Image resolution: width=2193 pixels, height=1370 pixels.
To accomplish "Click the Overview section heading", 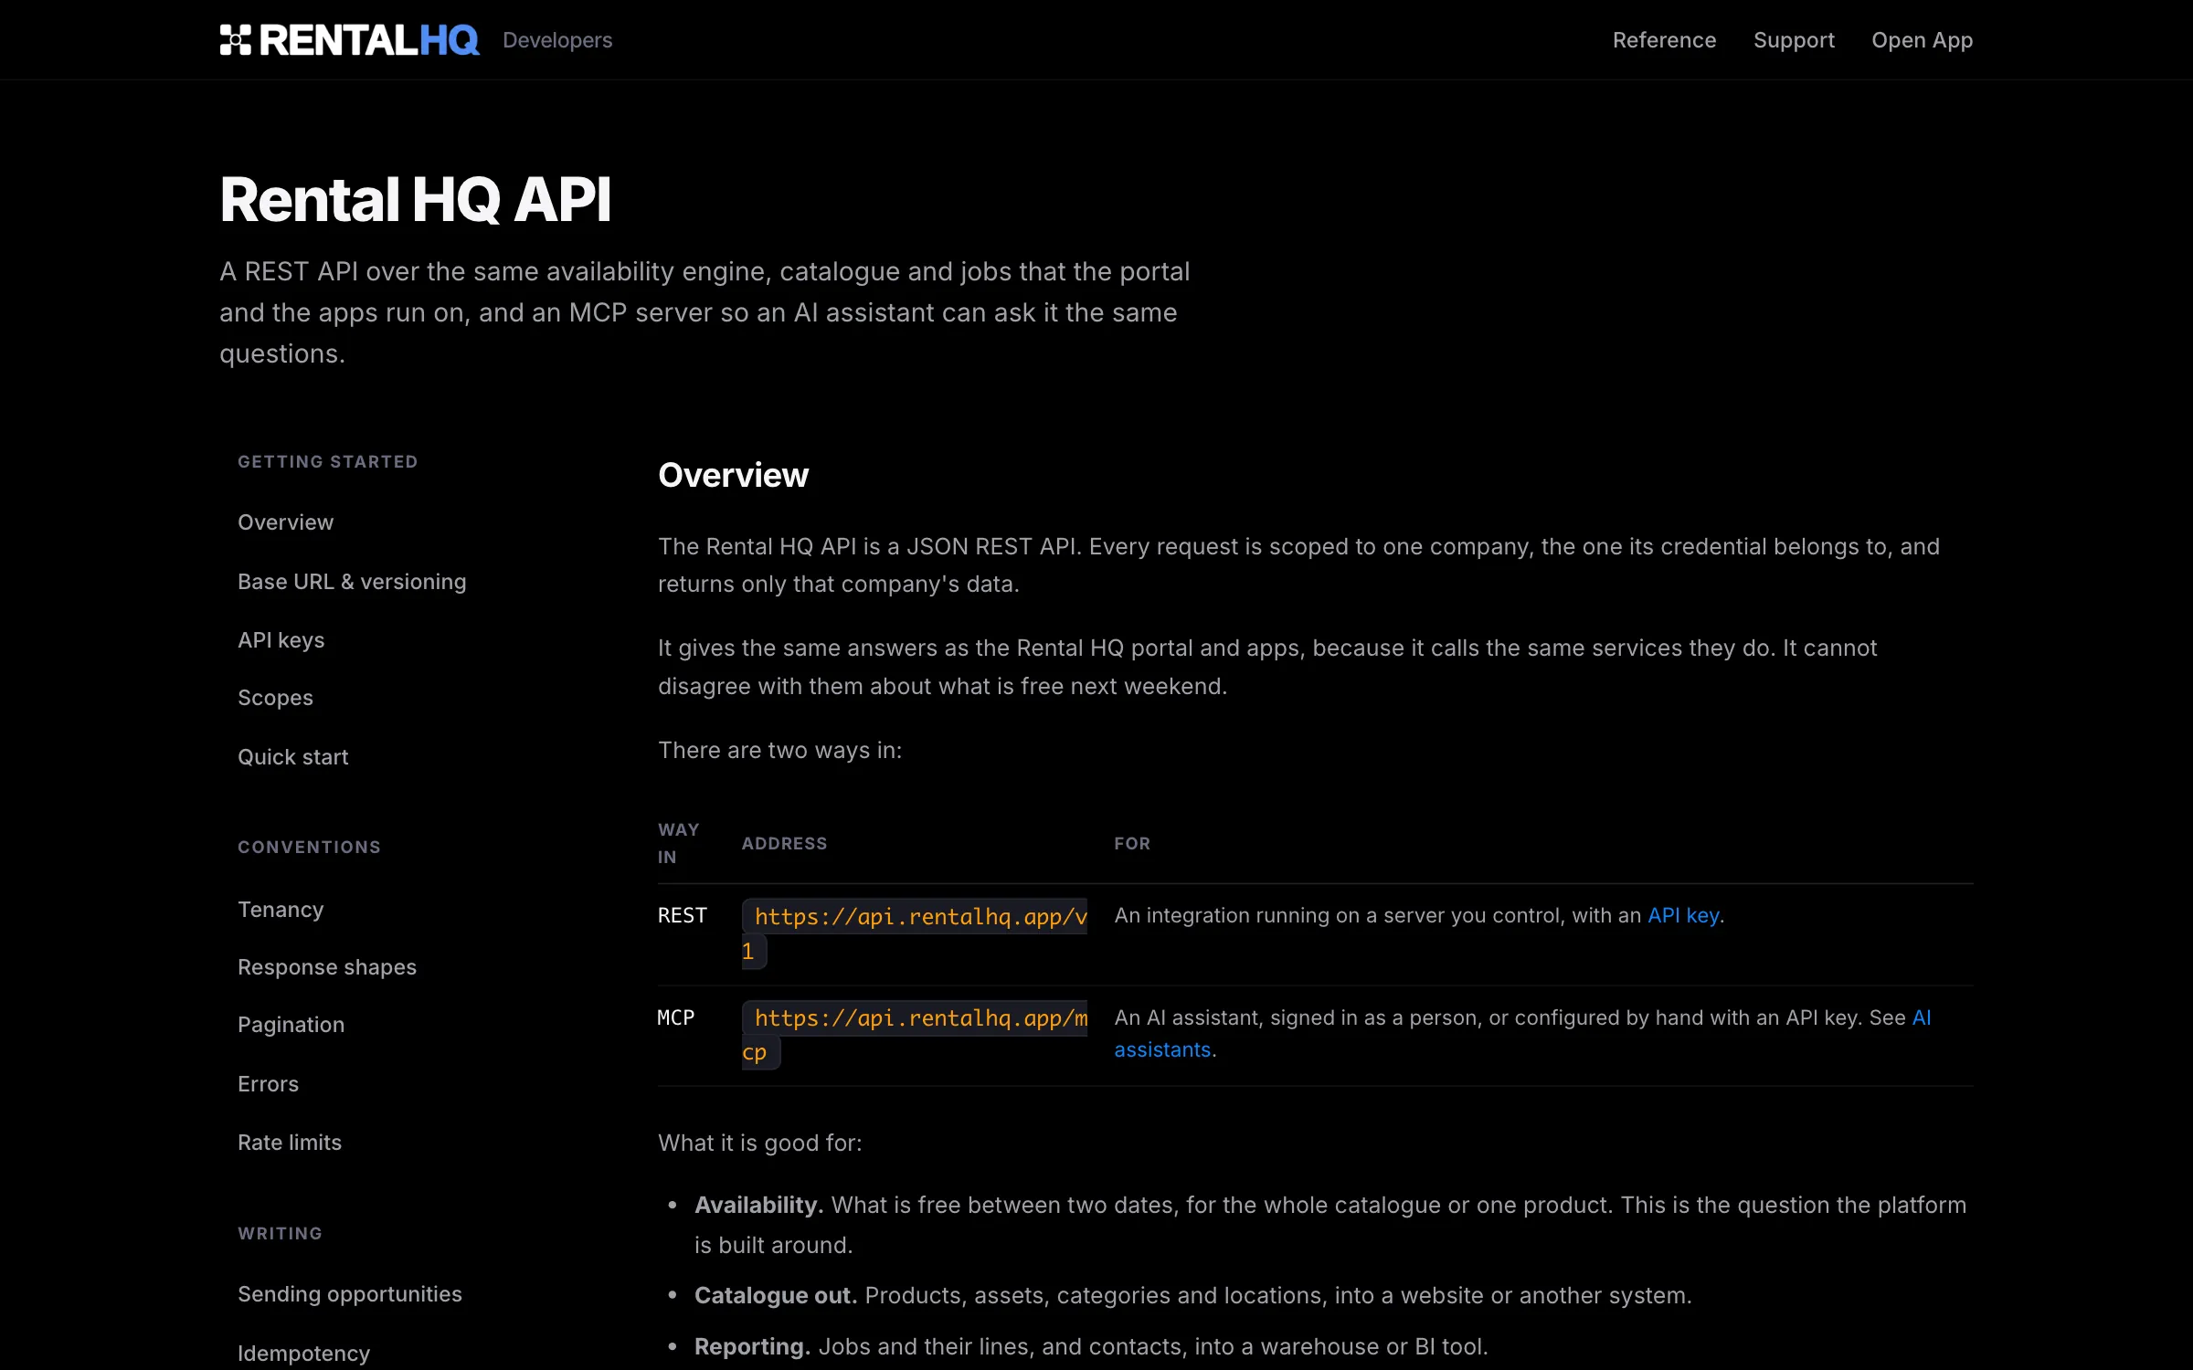I will click(733, 475).
